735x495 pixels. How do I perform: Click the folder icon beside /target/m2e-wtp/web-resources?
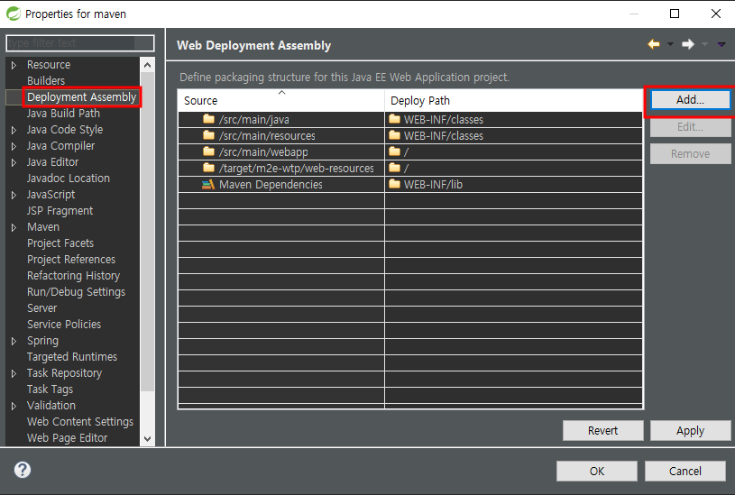tap(208, 168)
